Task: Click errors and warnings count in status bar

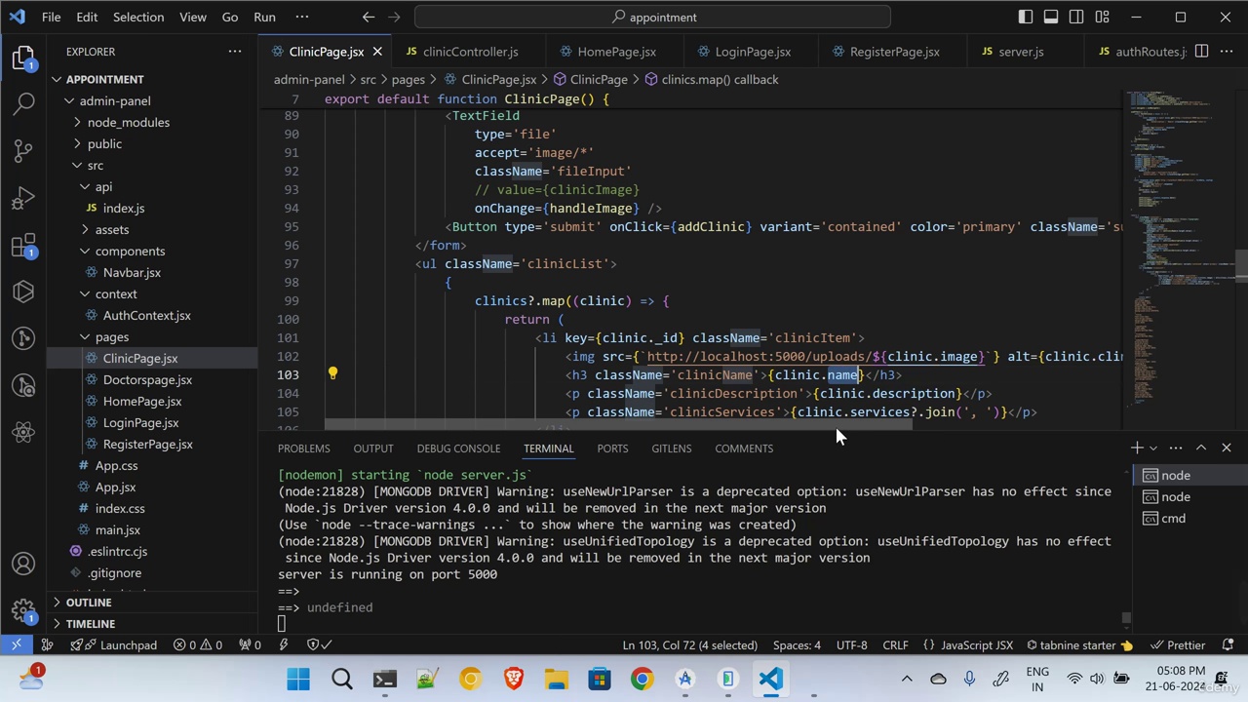Action: click(198, 644)
